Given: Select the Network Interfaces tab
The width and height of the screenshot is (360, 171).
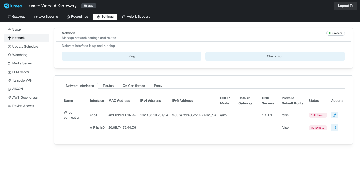Looking at the screenshot, I should point(80,86).
